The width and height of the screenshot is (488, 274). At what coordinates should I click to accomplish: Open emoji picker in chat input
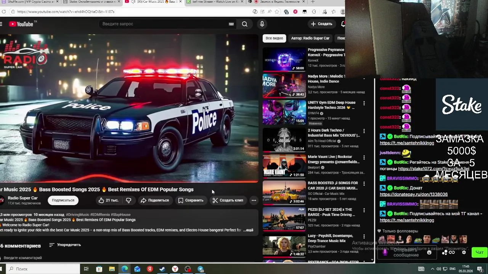[x=429, y=252]
